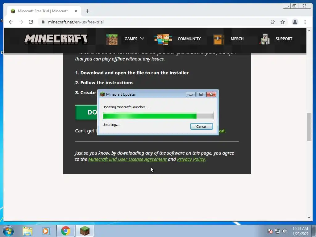This screenshot has width=316, height=237.
Task: Open Windows Explorer from the taskbar
Action: [27, 231]
